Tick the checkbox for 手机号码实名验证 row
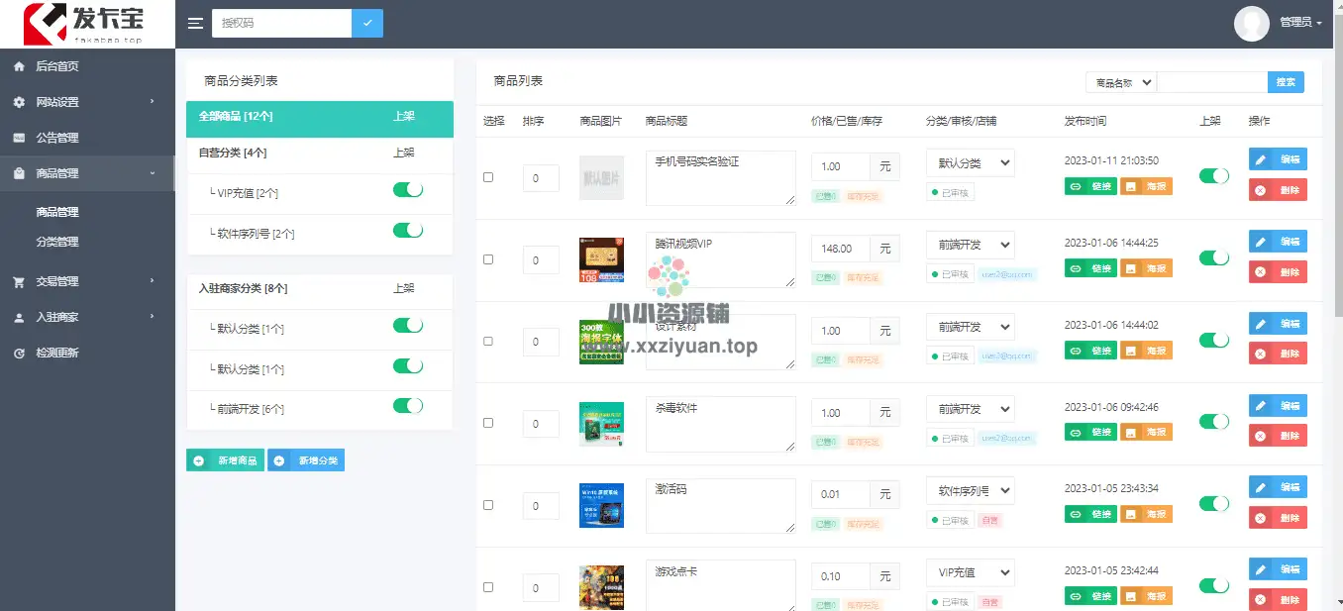Screen dimensions: 1343x611 pos(487,177)
